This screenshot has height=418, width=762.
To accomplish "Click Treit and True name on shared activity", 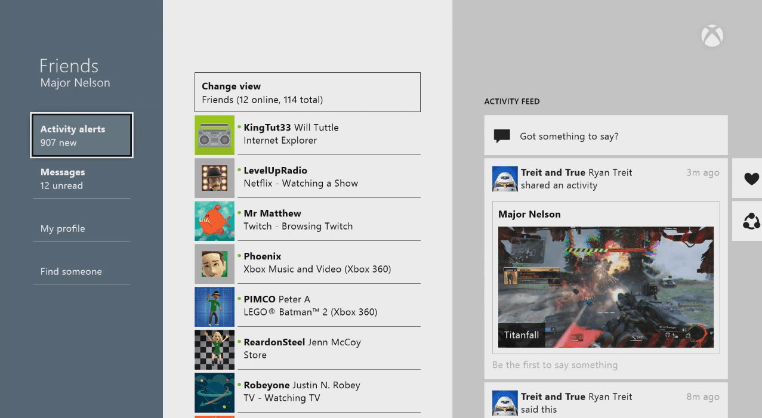I will [x=553, y=172].
